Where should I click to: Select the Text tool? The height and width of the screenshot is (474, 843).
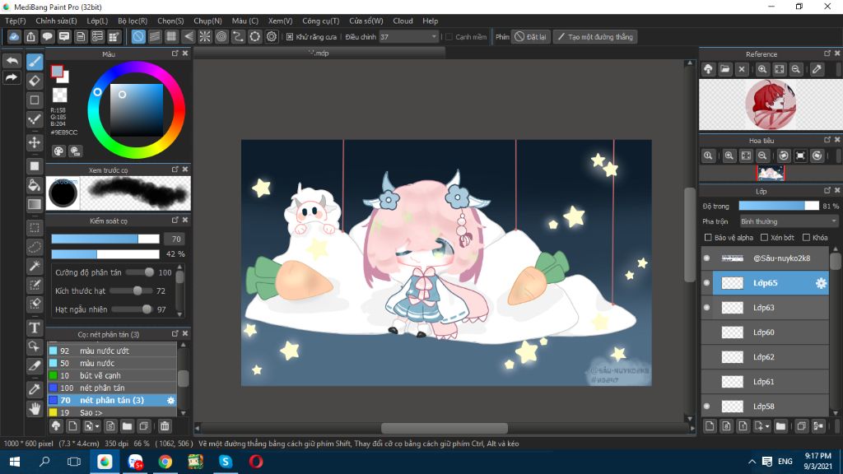(x=35, y=328)
